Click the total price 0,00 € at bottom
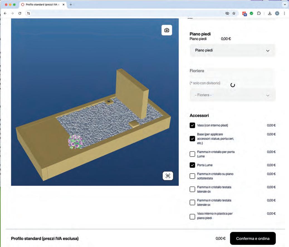This screenshot has width=289, height=247. coord(221,239)
